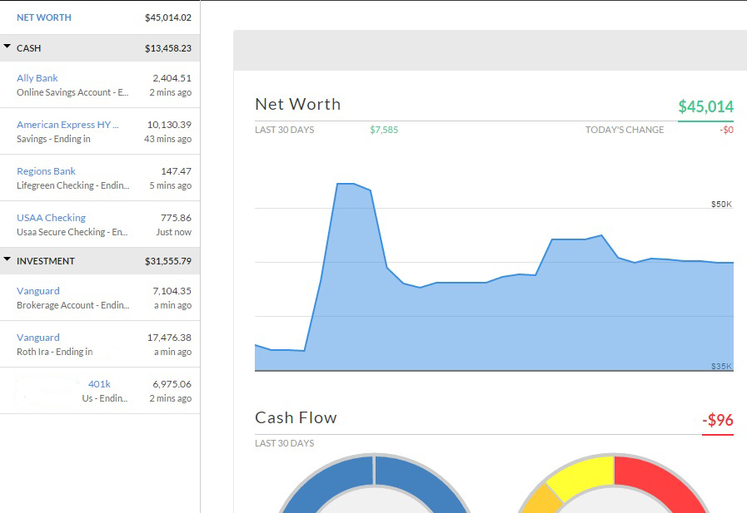Click the Cash Flow heading
The image size is (747, 513).
(x=296, y=417)
